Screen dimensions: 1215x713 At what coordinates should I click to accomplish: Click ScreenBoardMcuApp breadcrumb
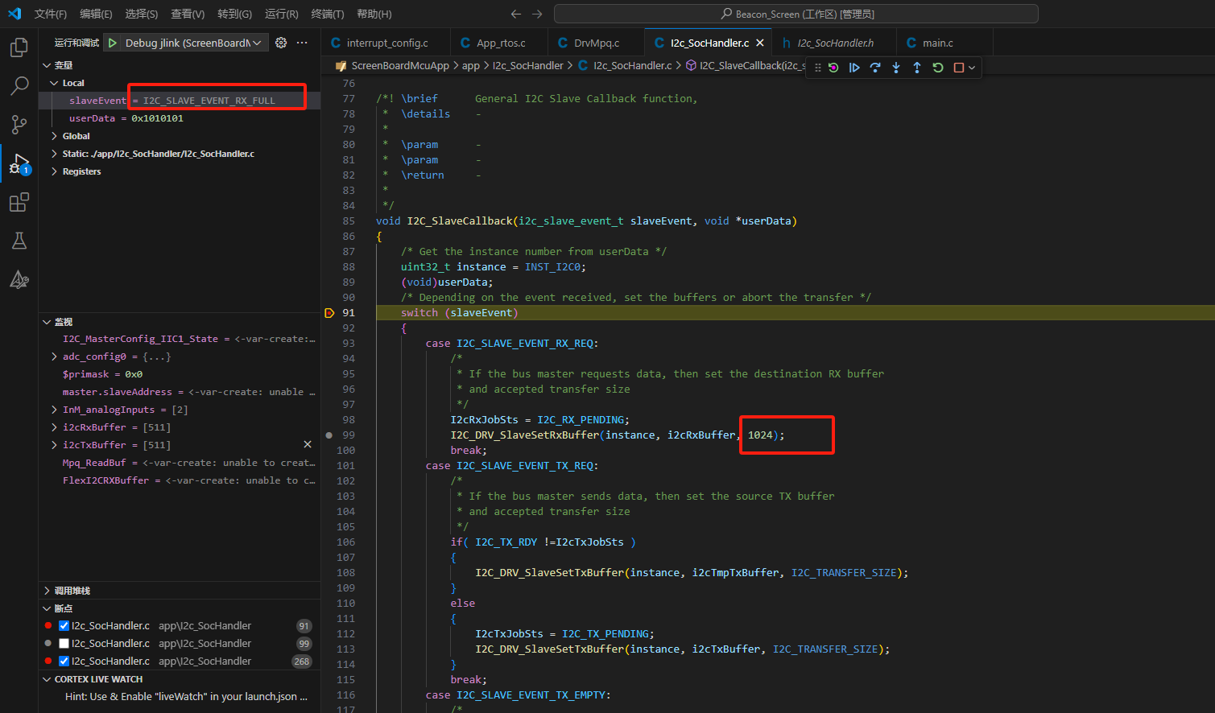click(400, 65)
